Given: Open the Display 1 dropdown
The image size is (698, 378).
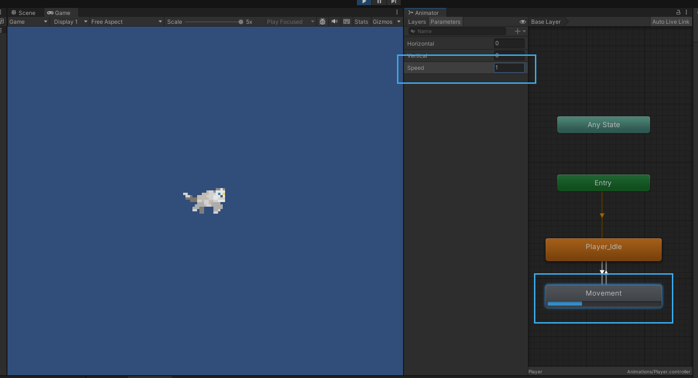Looking at the screenshot, I should pyautogui.click(x=70, y=22).
